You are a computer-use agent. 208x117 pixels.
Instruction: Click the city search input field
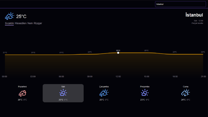(x=180, y=4)
